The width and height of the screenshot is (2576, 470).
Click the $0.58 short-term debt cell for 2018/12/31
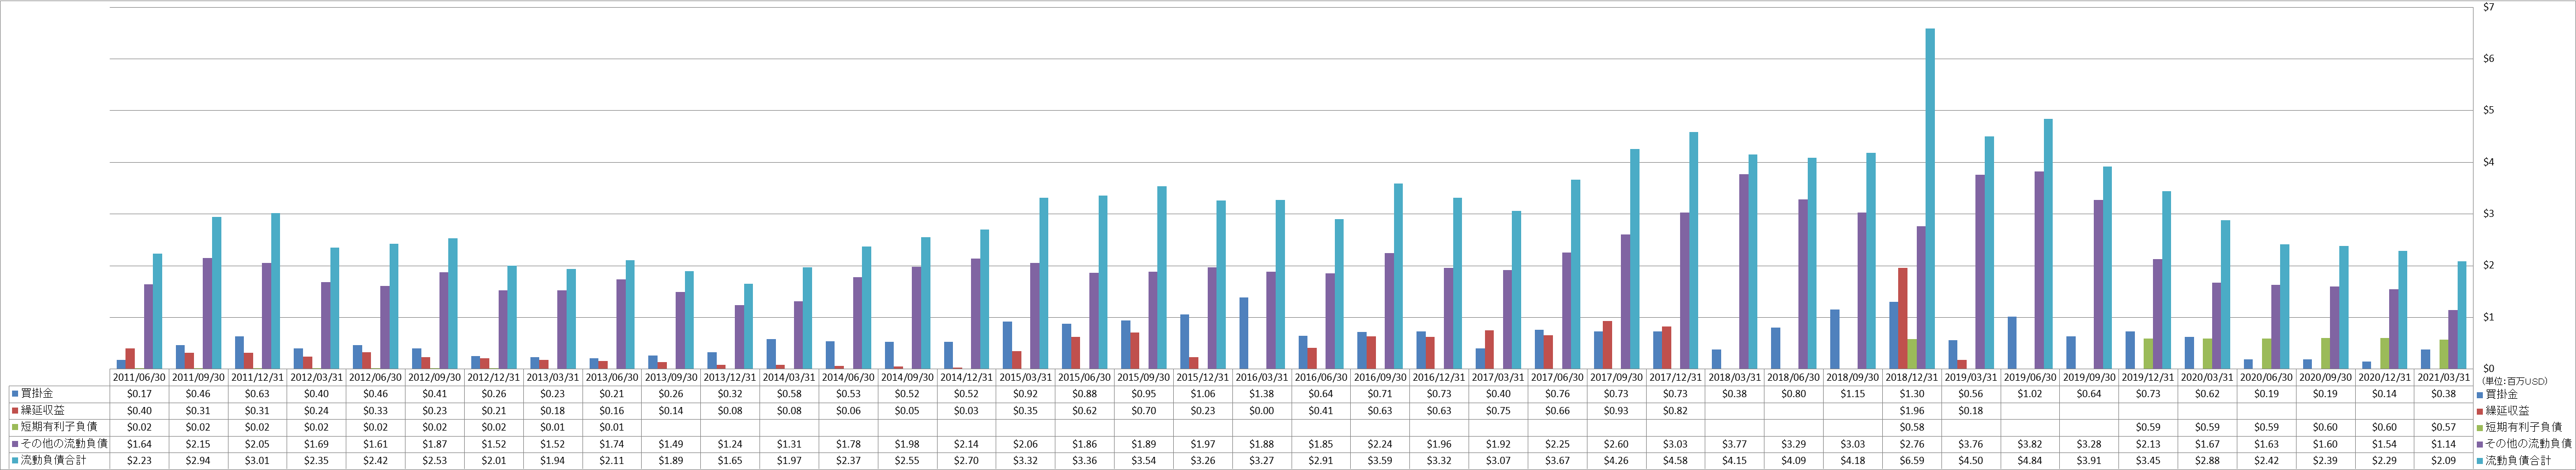[x=1912, y=427]
